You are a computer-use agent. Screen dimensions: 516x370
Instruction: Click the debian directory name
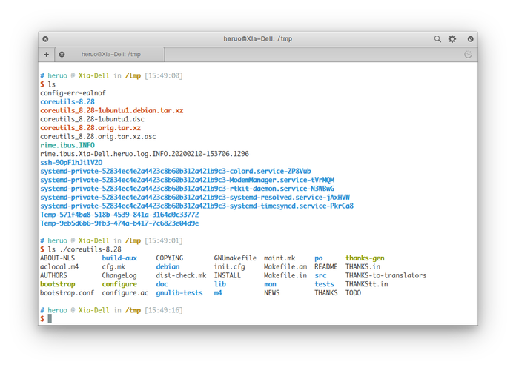pos(168,267)
